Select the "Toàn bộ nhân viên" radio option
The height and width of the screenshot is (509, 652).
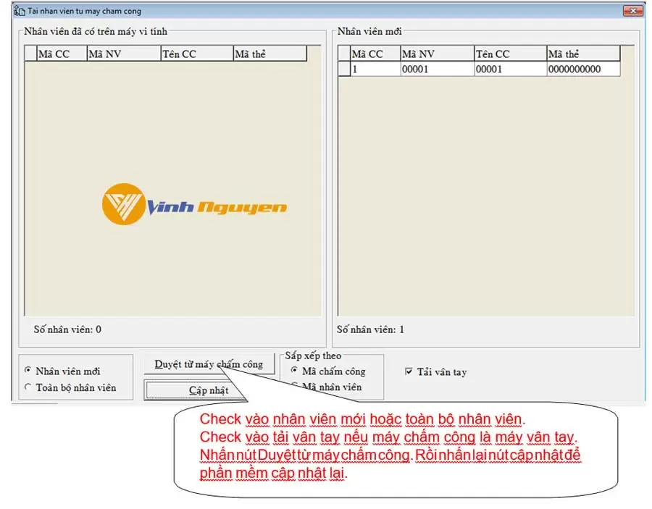click(28, 387)
